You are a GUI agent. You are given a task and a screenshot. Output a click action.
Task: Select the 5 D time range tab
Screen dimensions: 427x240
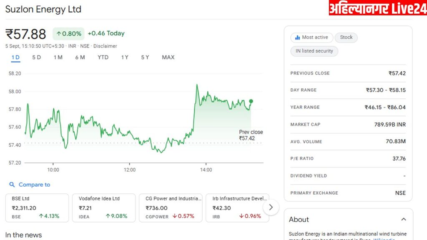coord(37,57)
